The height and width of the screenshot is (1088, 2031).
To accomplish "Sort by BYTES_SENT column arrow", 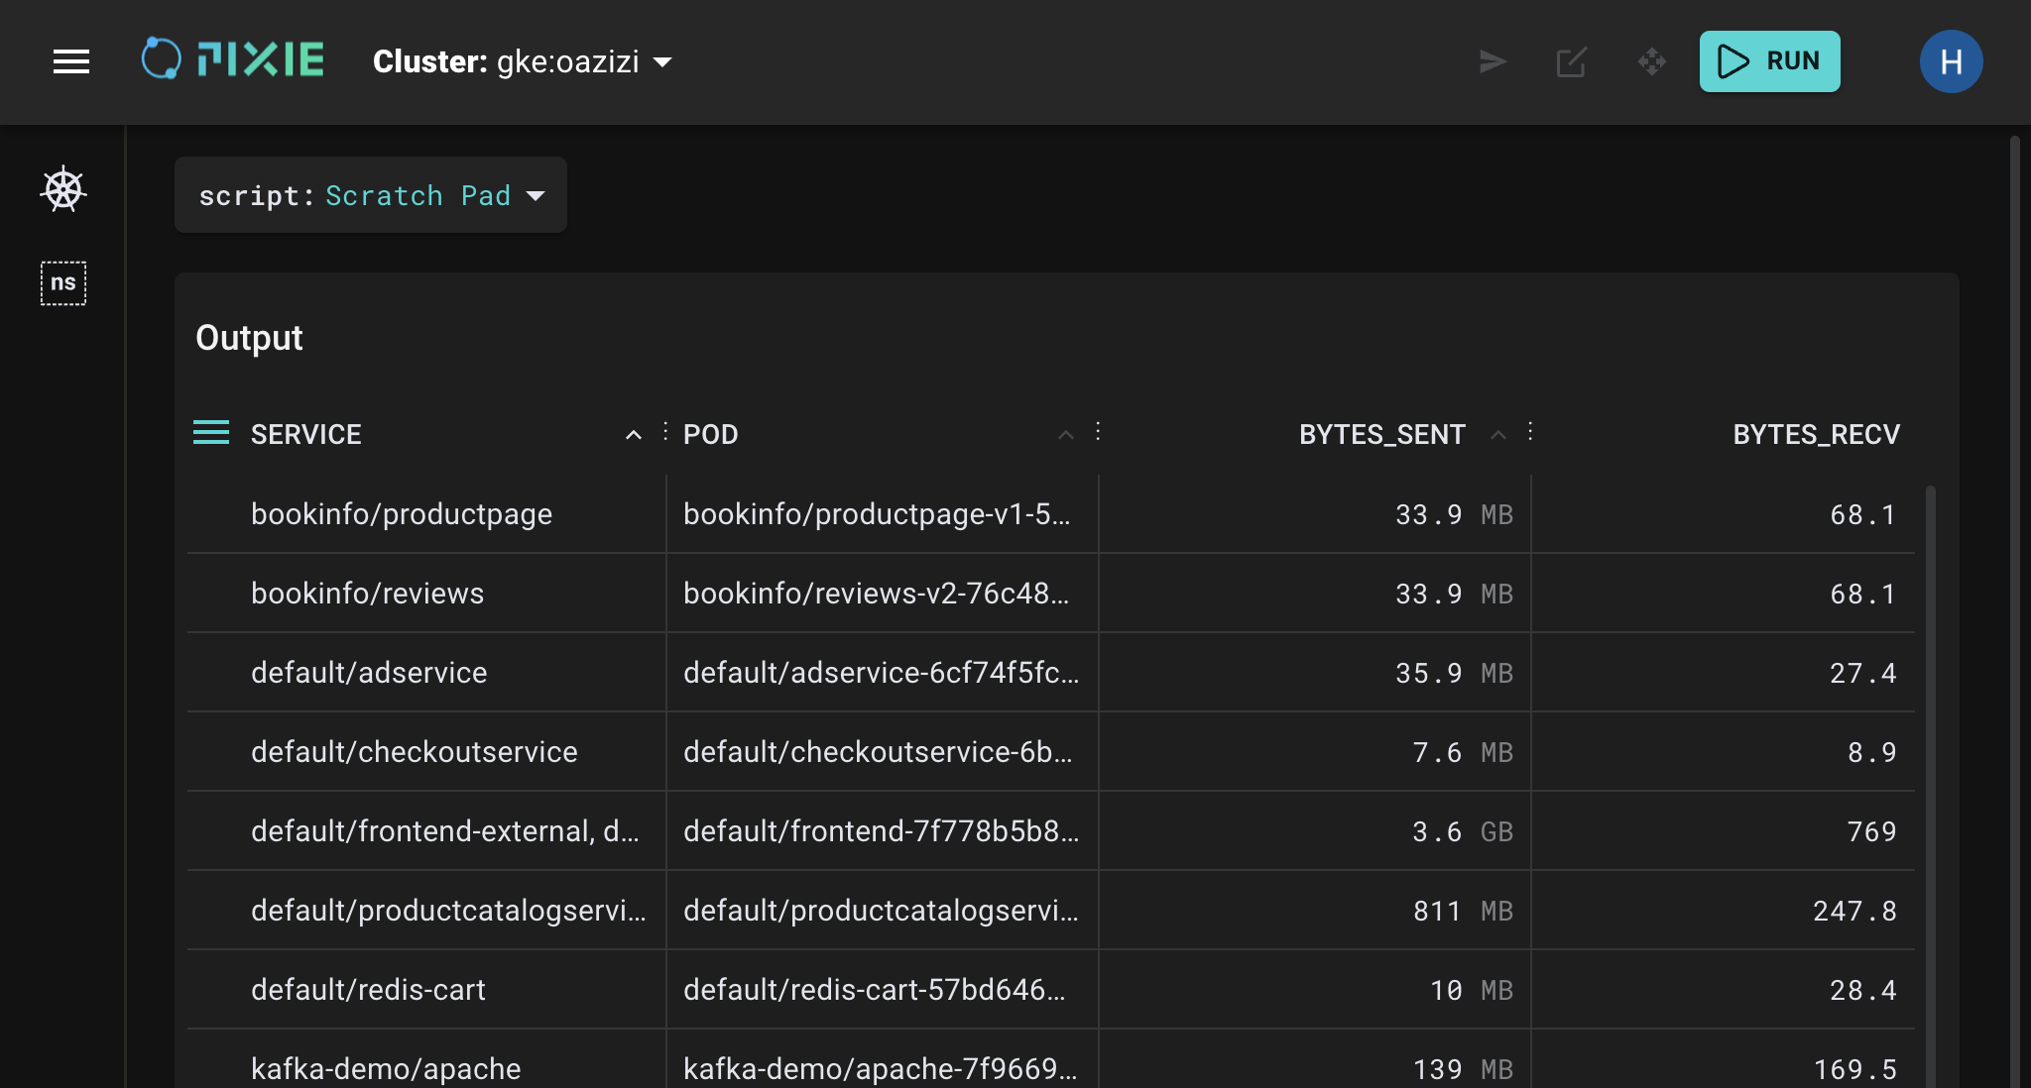I will (1498, 434).
